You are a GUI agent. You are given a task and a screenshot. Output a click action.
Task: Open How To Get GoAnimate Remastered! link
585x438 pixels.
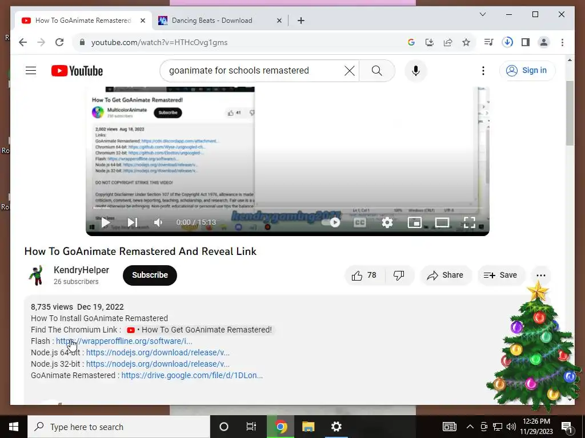coord(199,330)
